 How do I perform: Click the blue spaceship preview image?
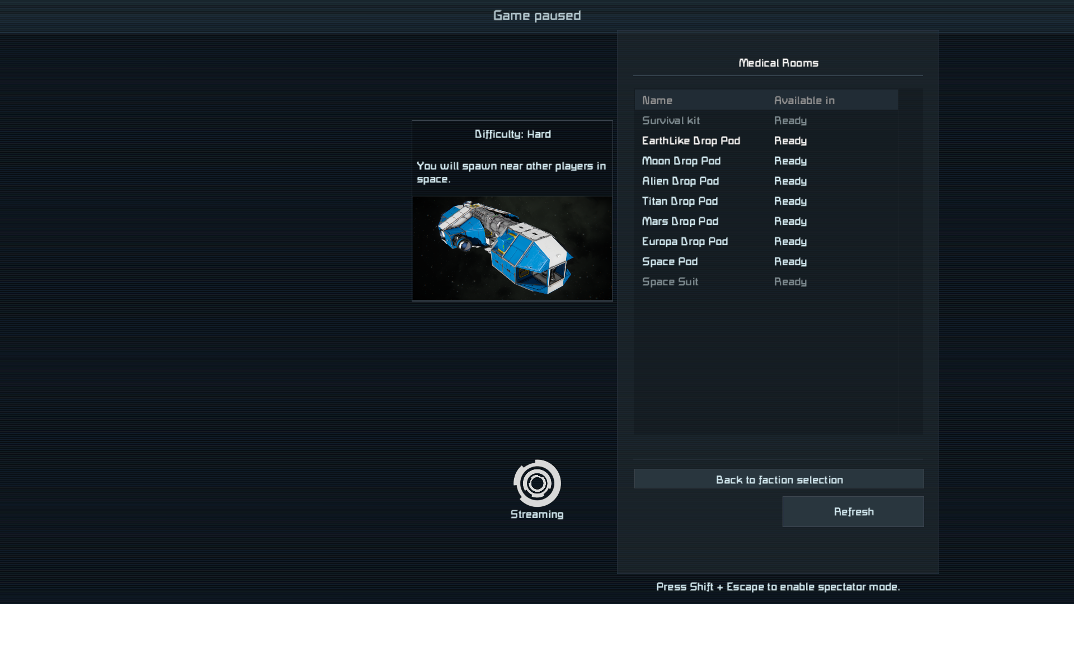point(512,248)
